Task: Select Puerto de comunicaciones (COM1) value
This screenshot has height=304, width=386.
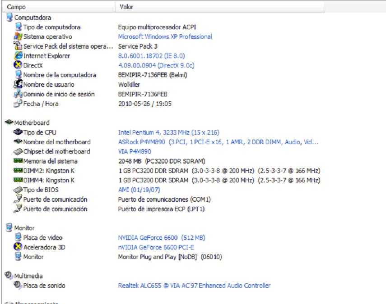Action: (164, 200)
